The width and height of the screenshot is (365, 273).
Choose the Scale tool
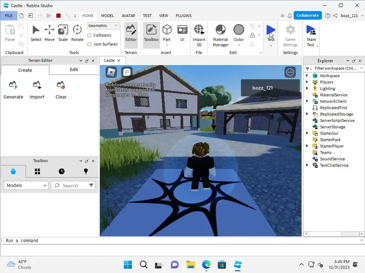(x=63, y=33)
